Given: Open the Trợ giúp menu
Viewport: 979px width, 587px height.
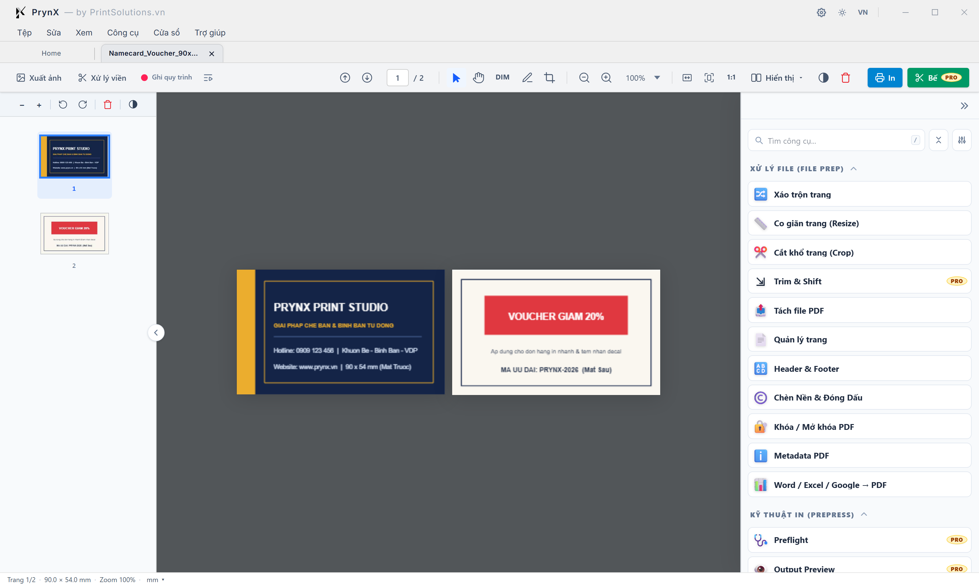Looking at the screenshot, I should 210,33.
